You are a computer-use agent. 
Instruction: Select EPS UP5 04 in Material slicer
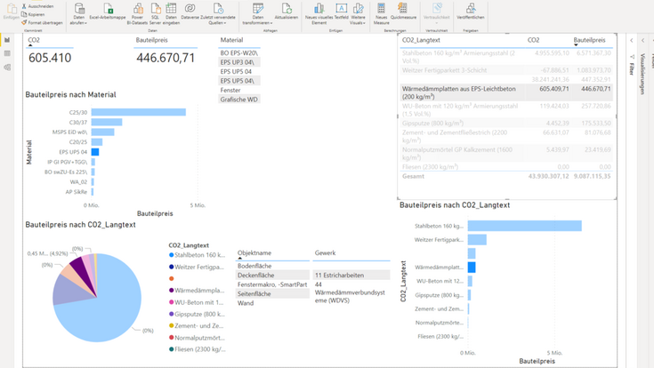(x=239, y=72)
